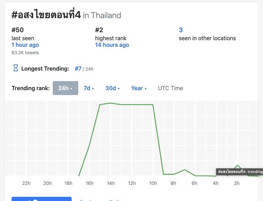Toggle the UTC Time option

coord(170,88)
